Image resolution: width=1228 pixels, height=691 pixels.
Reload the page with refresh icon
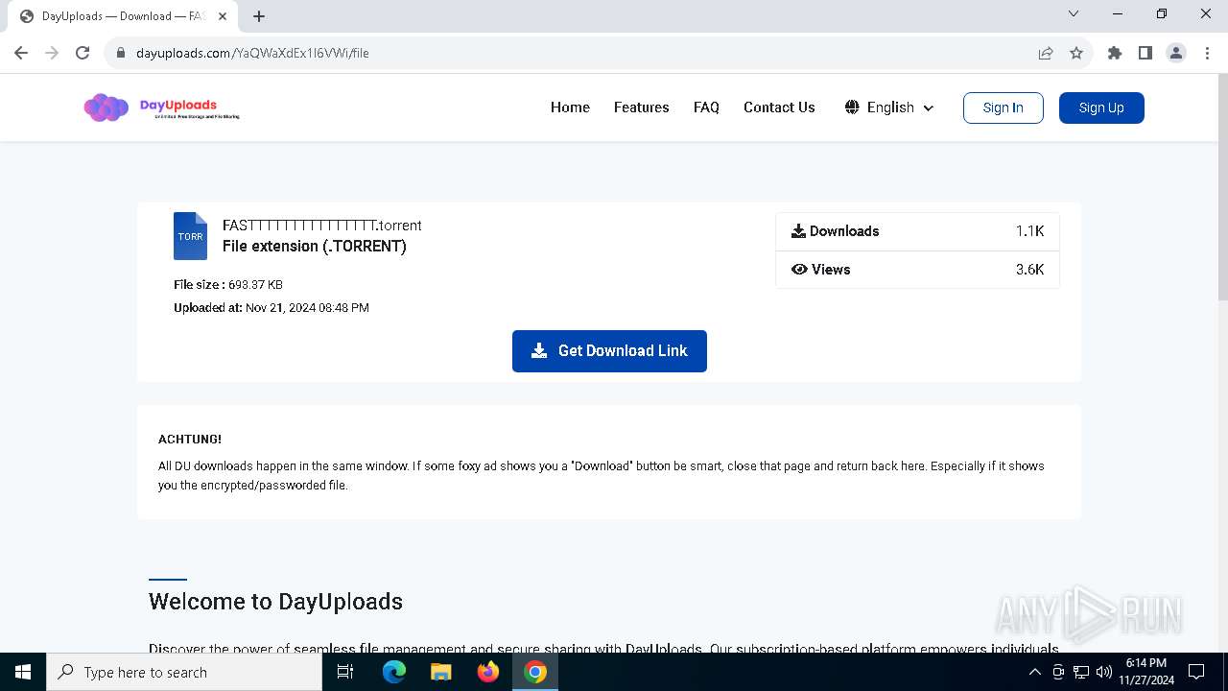(x=83, y=53)
